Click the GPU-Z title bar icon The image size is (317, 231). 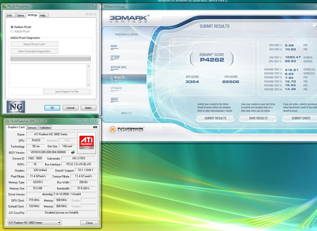coord(8,121)
